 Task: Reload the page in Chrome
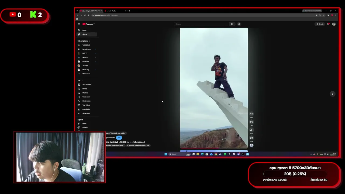point(85,15)
